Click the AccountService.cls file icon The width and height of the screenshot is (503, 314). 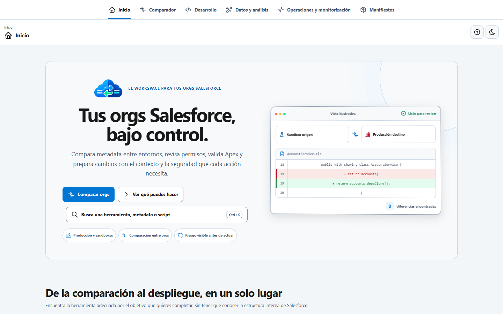coord(282,154)
